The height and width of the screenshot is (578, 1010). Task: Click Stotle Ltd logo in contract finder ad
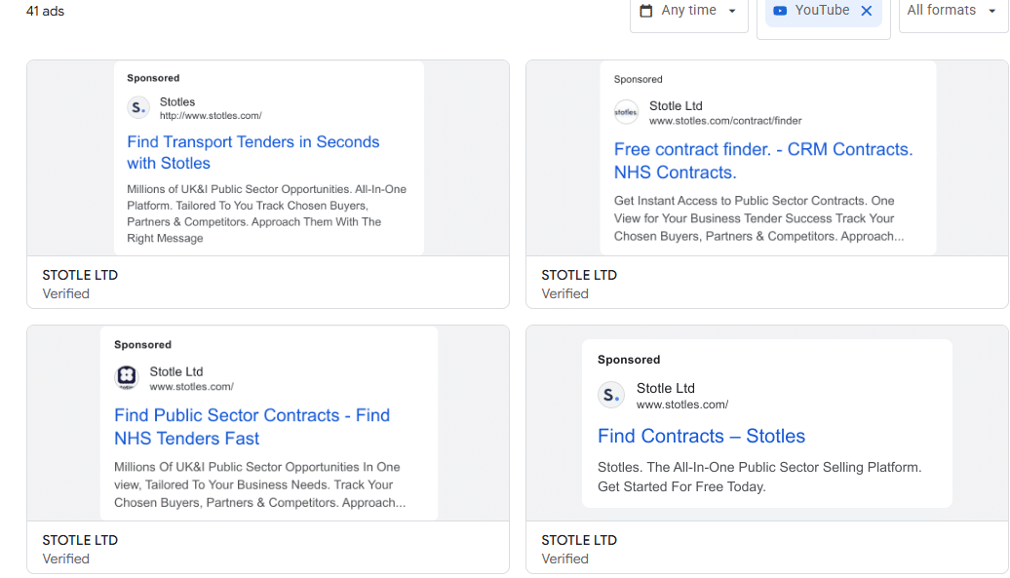click(626, 112)
